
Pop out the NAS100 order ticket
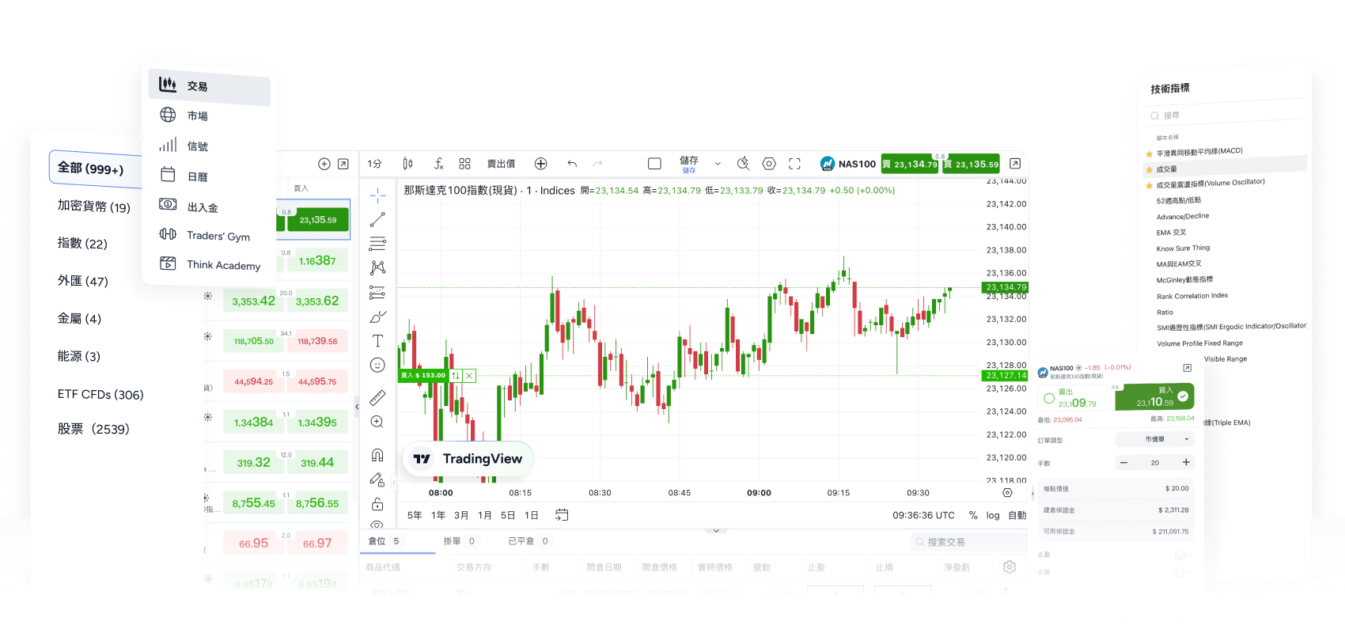pos(1187,368)
